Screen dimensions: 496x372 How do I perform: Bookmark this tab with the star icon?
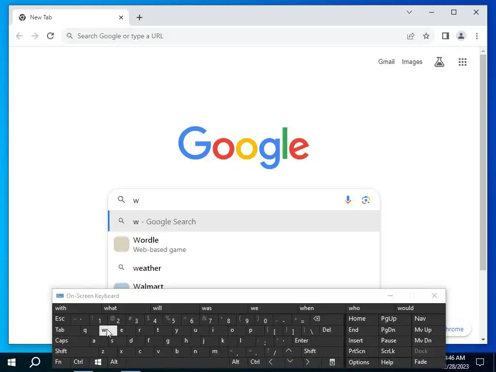[426, 36]
